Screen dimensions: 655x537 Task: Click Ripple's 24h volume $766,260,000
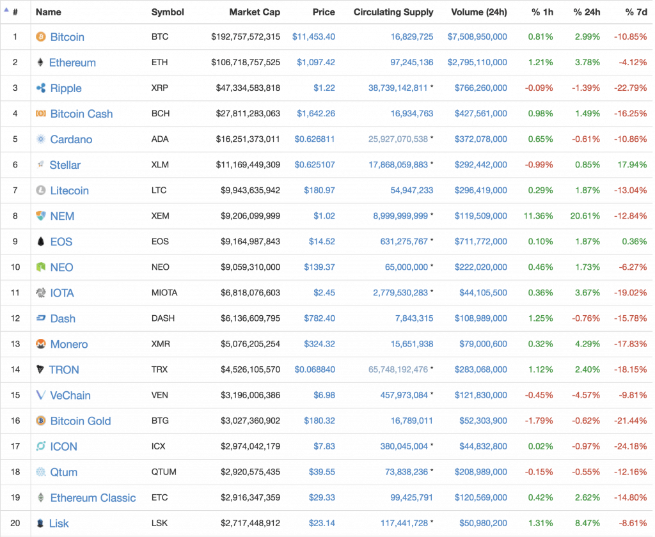481,88
